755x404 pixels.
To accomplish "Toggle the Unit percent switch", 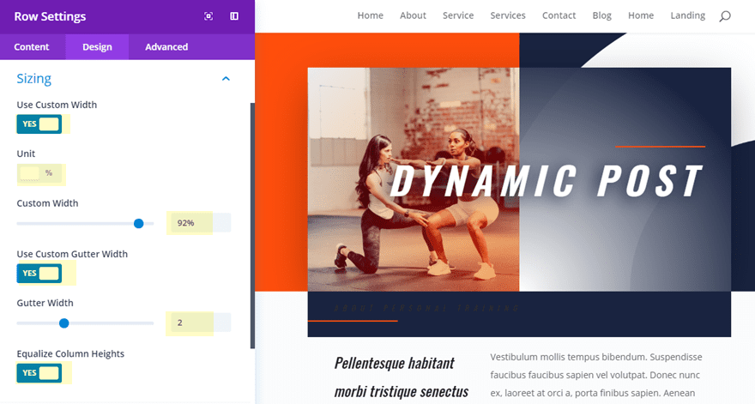I will [39, 173].
